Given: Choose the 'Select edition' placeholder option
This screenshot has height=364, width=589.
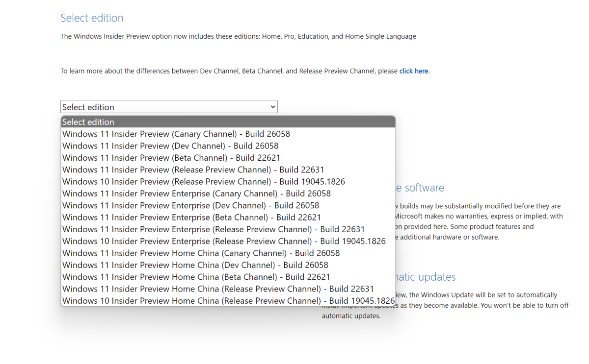Looking at the screenshot, I should point(228,122).
